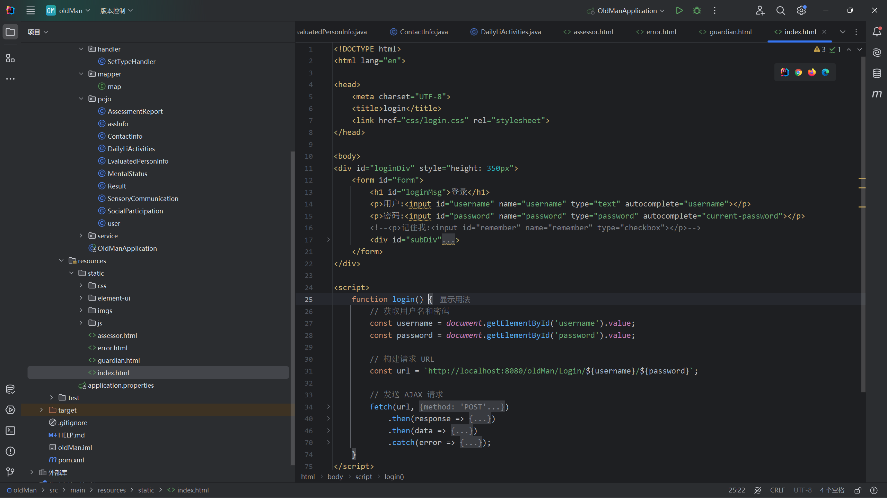The height and width of the screenshot is (498, 887).
Task: Open the Database tool window on the right
Action: (877, 73)
